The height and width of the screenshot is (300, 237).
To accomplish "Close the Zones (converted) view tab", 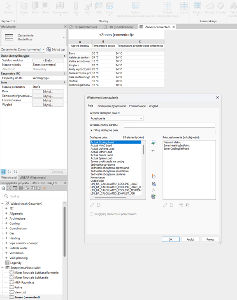I will (x=174, y=27).
